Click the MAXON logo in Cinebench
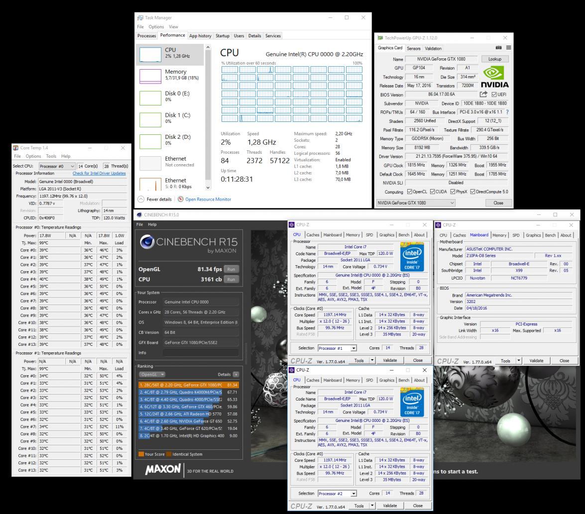 point(163,469)
